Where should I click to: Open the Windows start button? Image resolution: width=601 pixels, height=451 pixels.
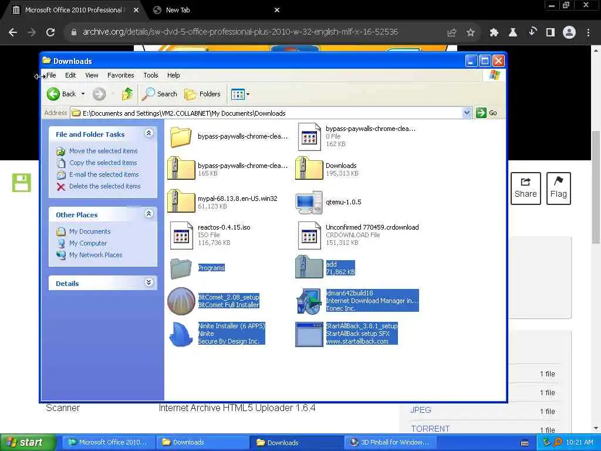tap(28, 442)
